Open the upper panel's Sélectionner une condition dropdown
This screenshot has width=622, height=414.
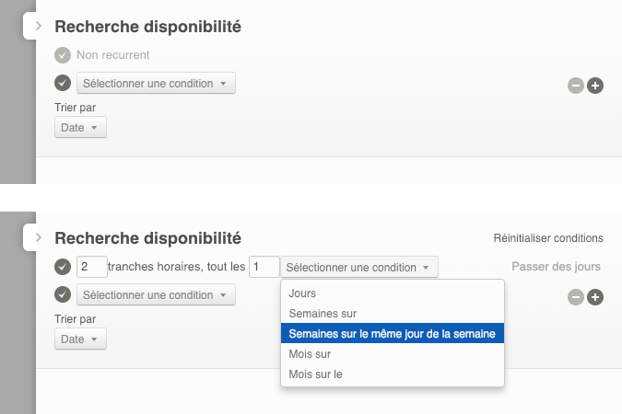click(156, 84)
